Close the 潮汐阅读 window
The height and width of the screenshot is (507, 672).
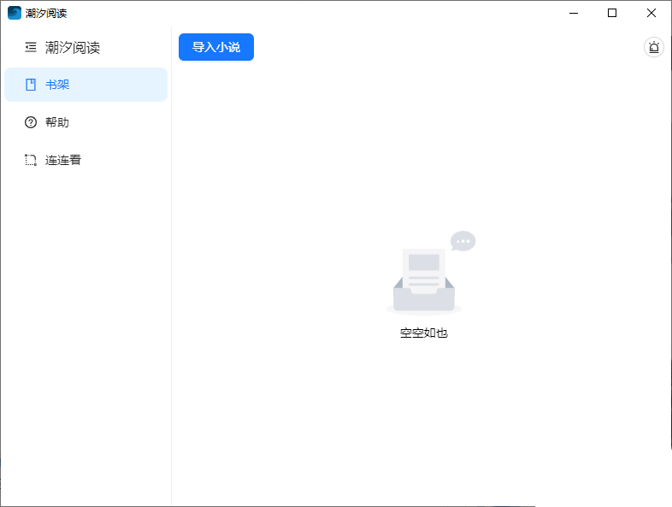point(651,13)
